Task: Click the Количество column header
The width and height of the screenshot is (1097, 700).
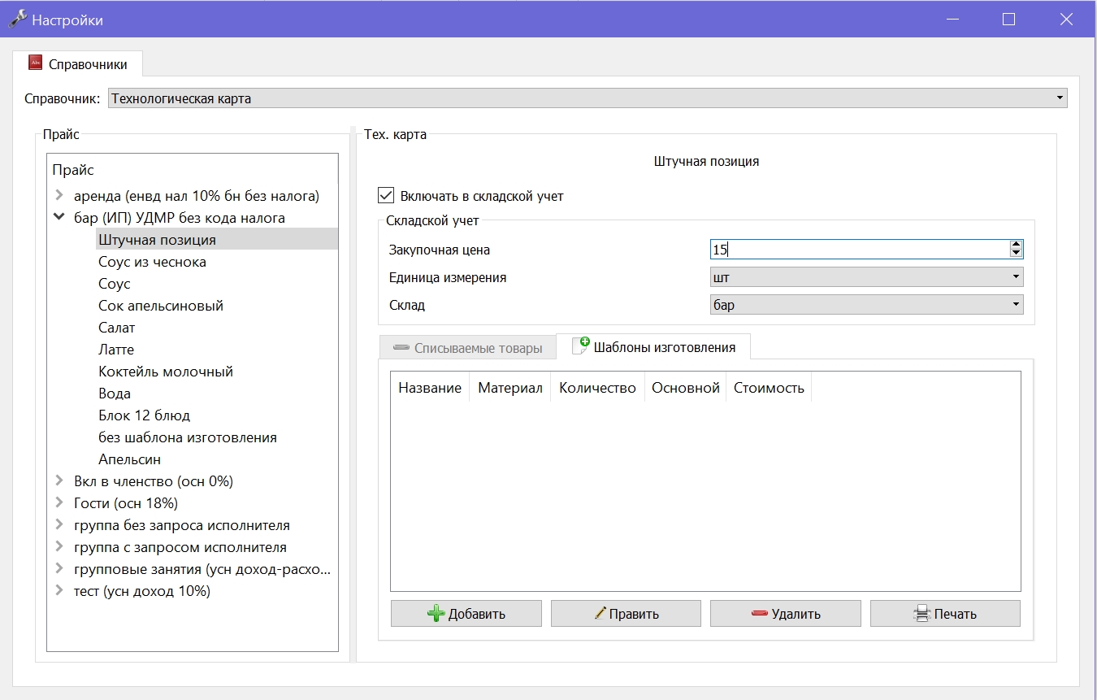Action: tap(597, 388)
